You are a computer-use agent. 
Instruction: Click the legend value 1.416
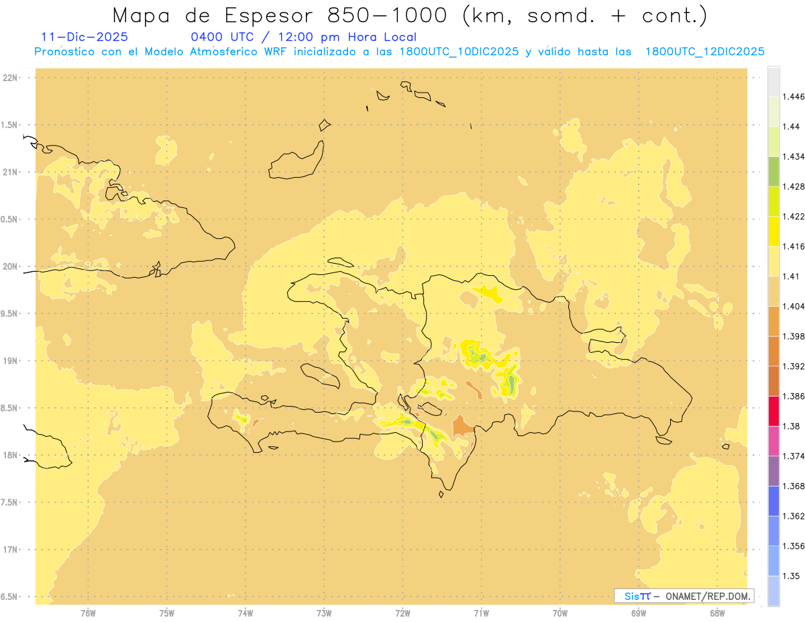coord(794,246)
